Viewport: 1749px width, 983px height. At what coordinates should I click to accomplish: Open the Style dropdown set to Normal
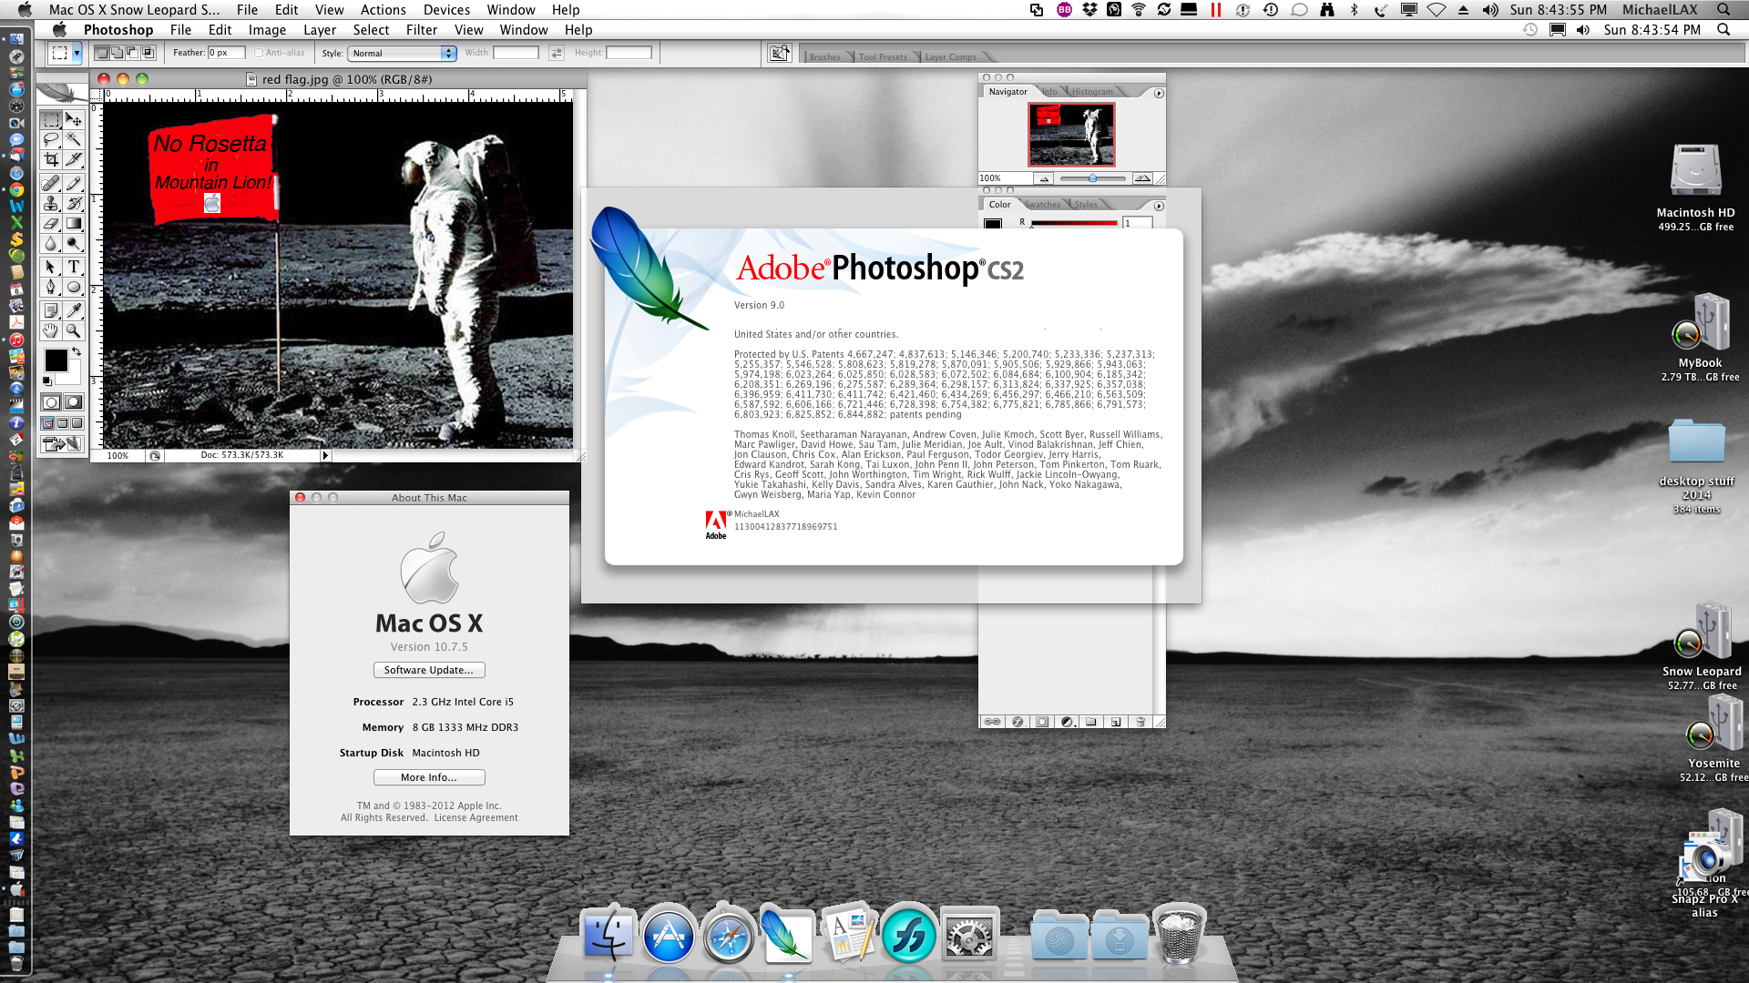point(401,54)
